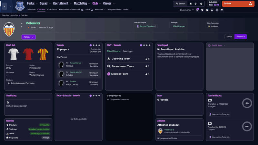Open the Club Site tab
Viewport: 258px width, 145px height.
[41, 10]
